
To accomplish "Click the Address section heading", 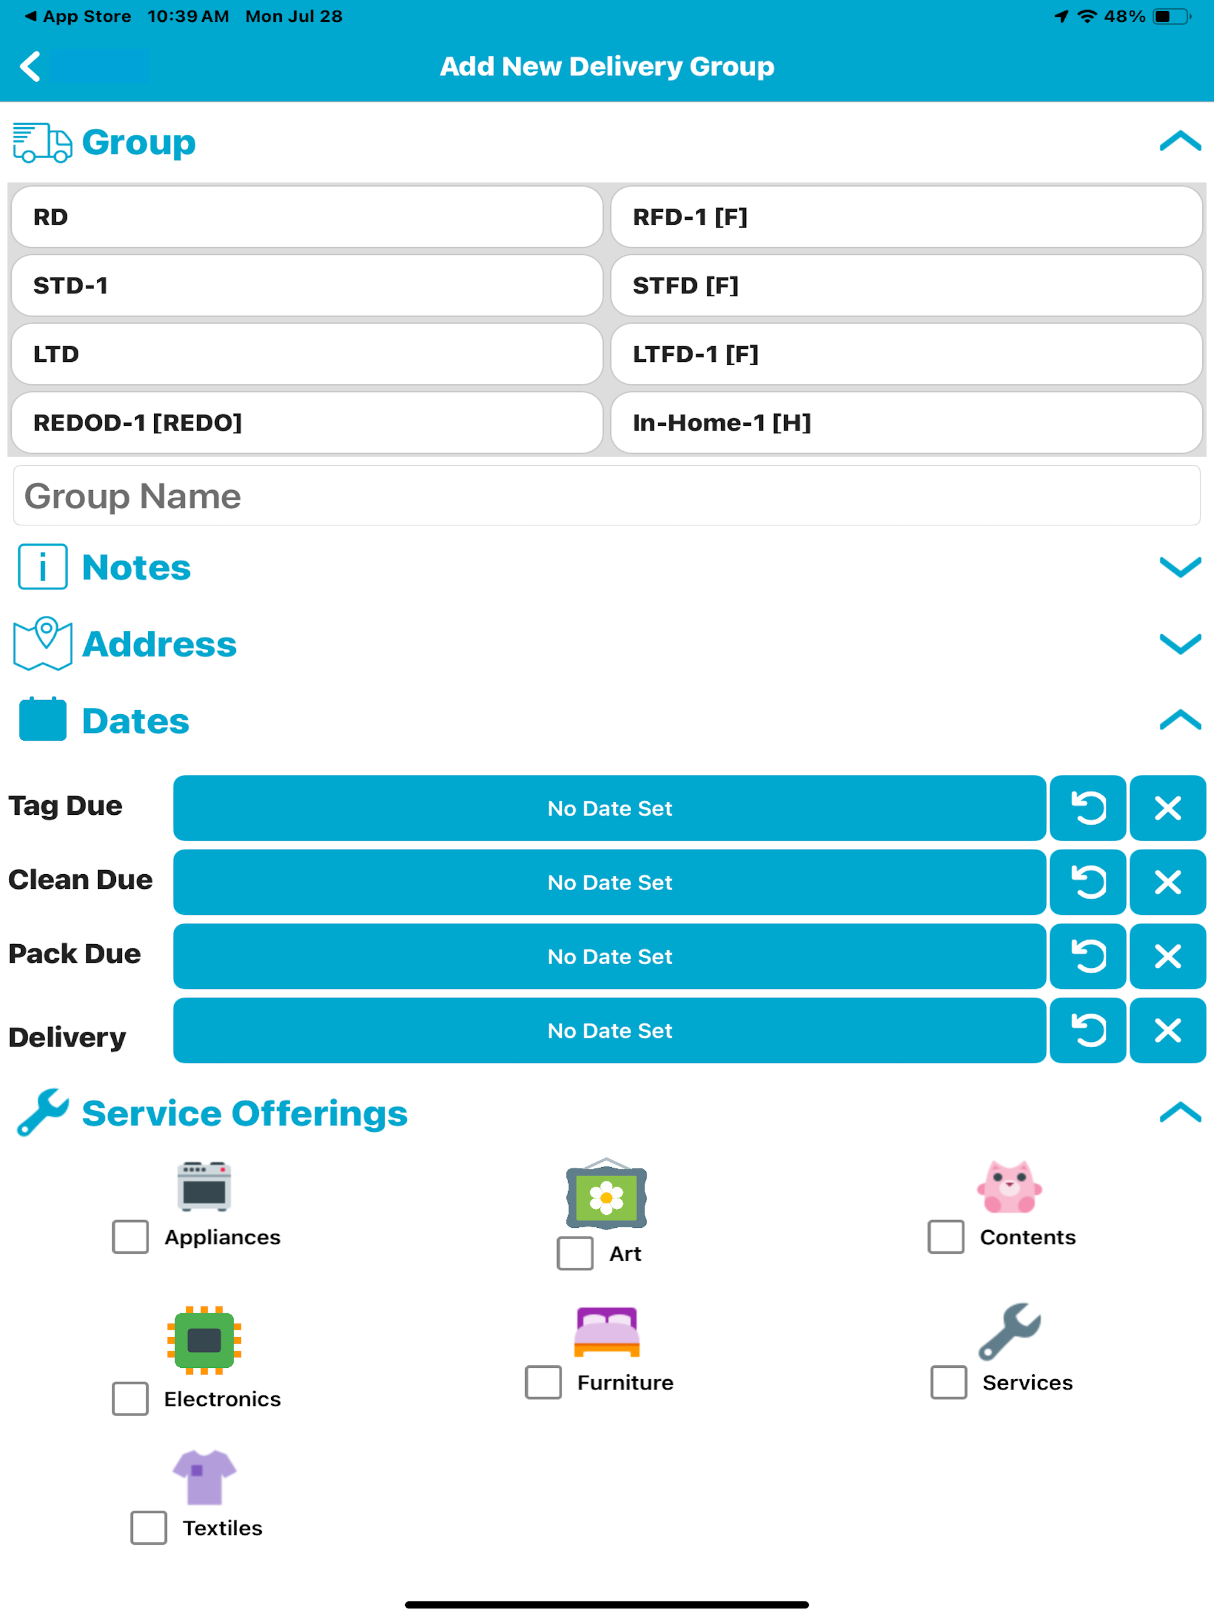I will click(159, 644).
